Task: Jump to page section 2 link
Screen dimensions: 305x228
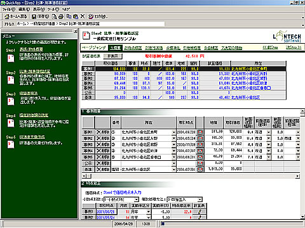Action: coord(133,48)
